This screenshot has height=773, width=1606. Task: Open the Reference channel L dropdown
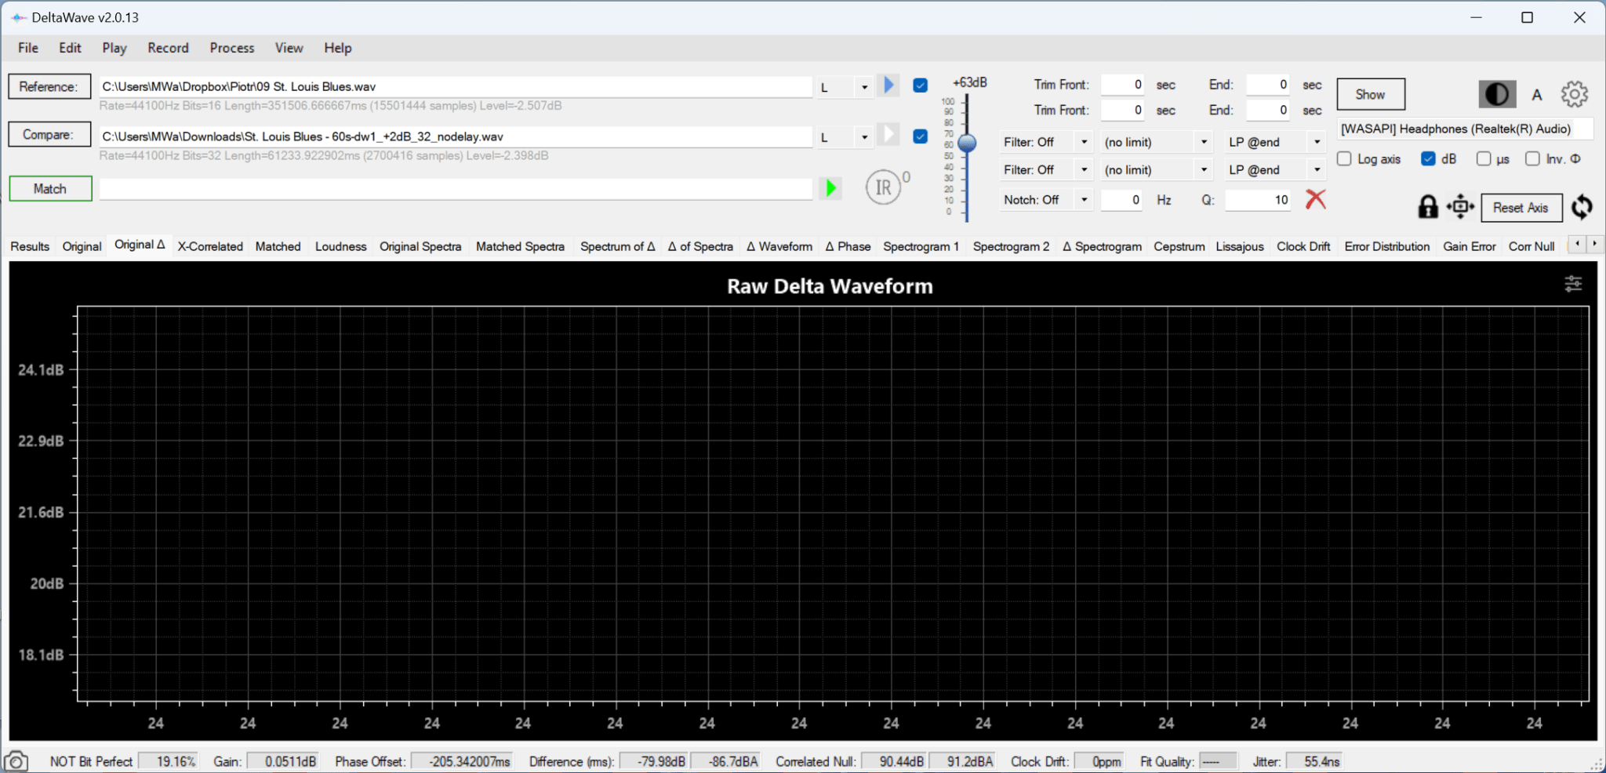point(845,87)
